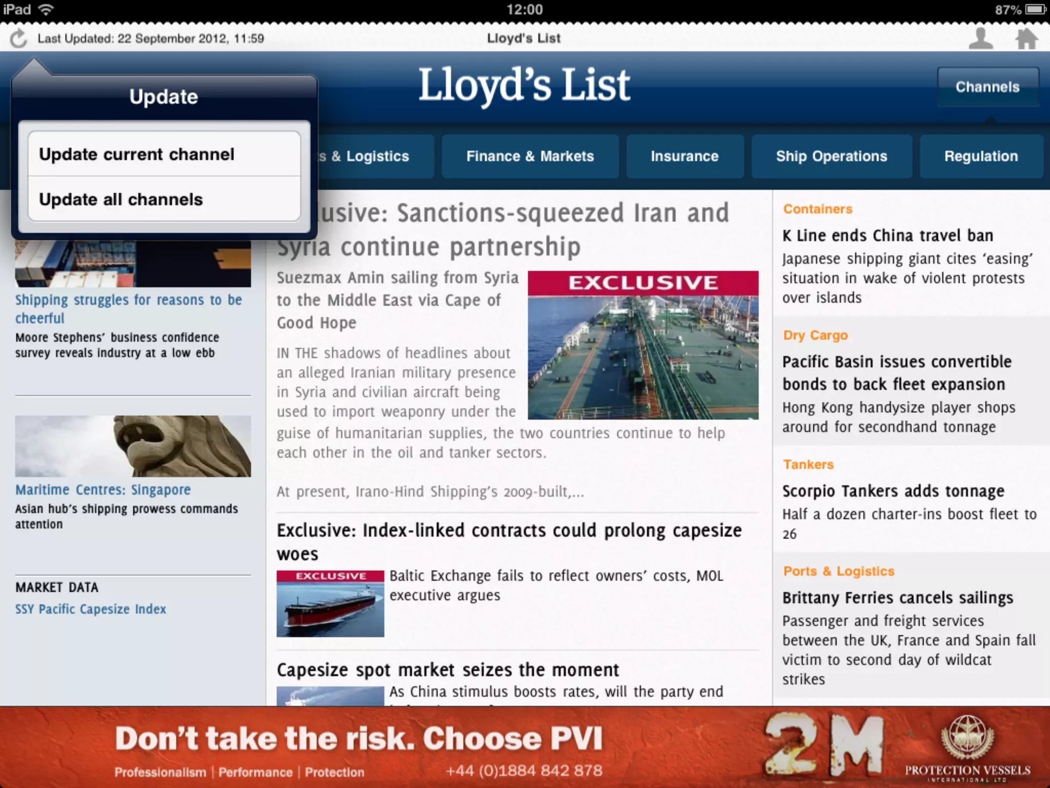
Task: Open the Regulation tab
Action: pos(981,156)
